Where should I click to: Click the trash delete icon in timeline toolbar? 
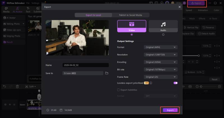pos(17,86)
